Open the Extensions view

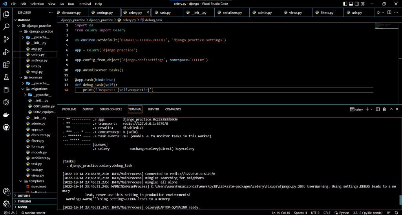[x=6, y=65]
